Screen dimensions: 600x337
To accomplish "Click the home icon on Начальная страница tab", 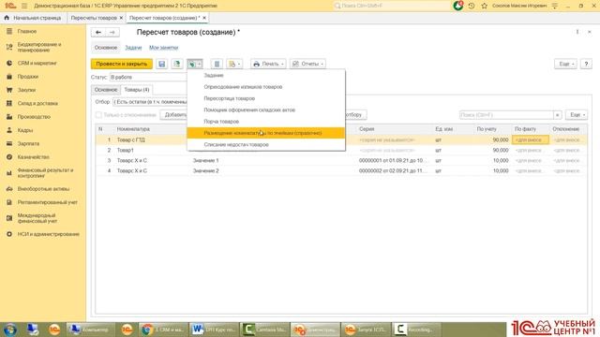I will 7,18.
